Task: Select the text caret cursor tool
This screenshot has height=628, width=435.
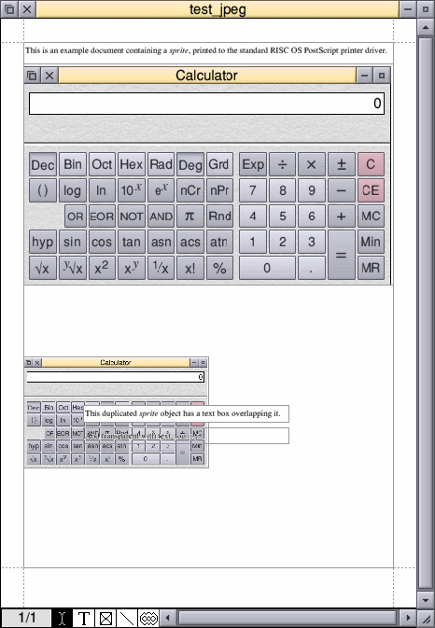Action: point(62,619)
